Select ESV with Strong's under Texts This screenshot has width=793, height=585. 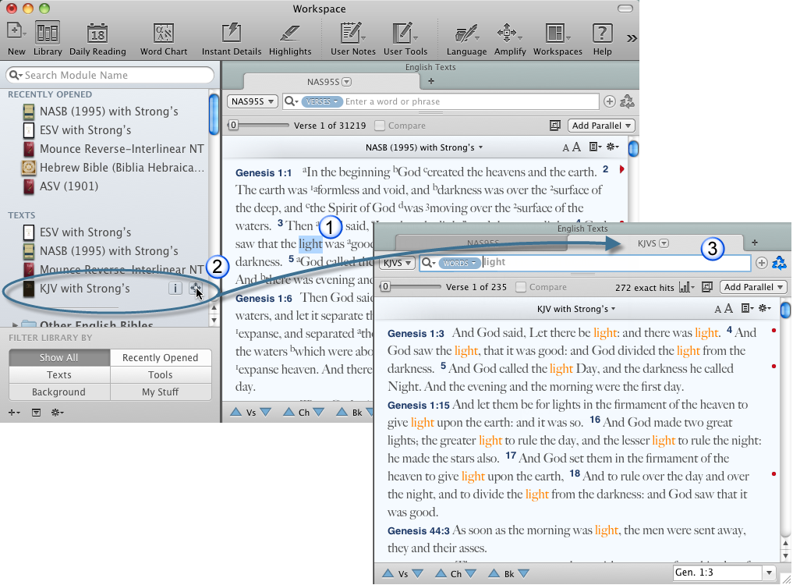tap(86, 232)
